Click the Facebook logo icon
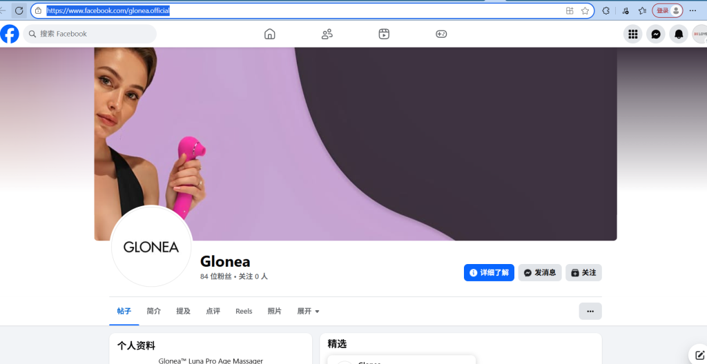The image size is (707, 364). click(x=10, y=34)
